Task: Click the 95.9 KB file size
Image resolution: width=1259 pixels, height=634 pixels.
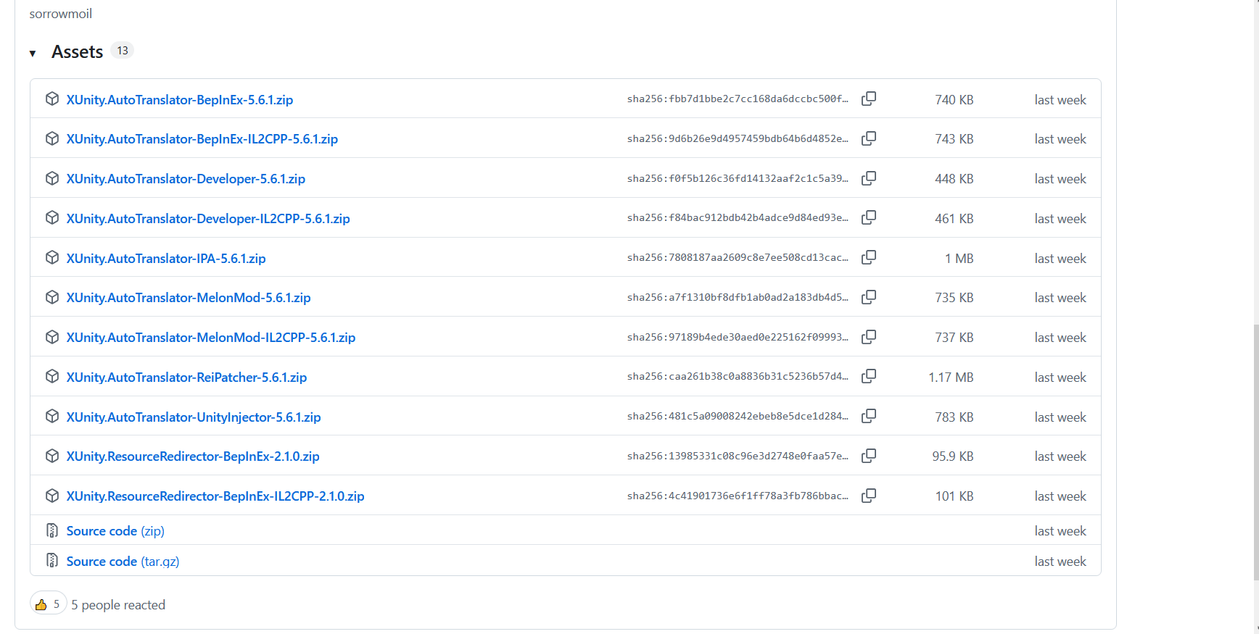Action: [953, 456]
